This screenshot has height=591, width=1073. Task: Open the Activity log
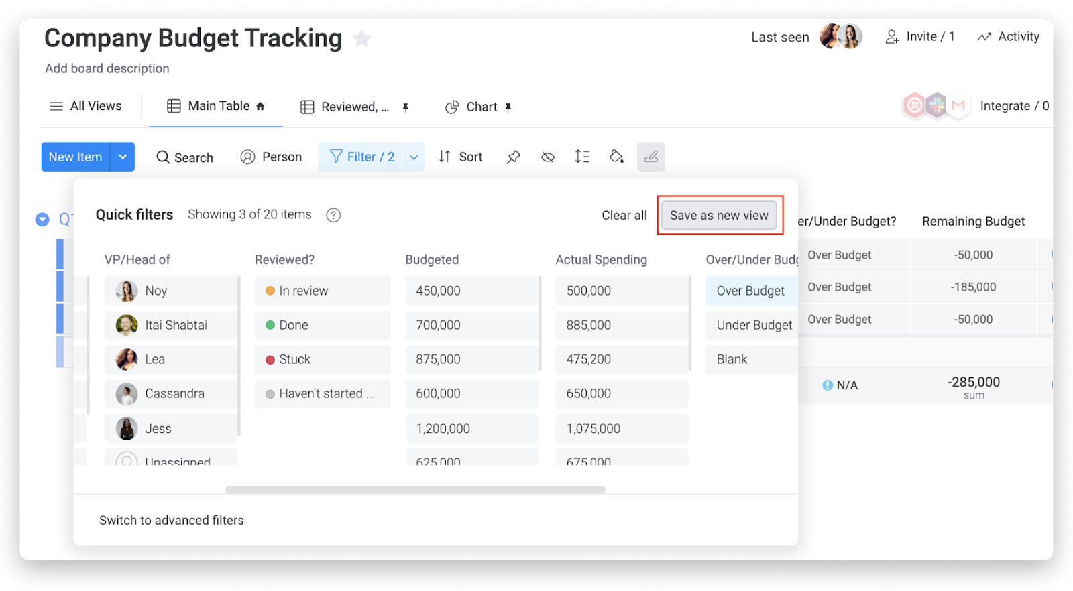point(1008,37)
